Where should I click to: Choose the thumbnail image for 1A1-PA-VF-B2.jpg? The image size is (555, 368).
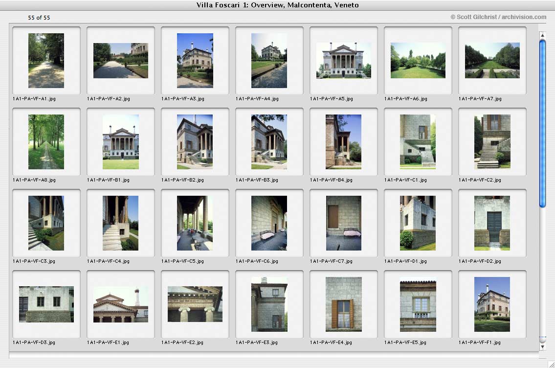pyautogui.click(x=195, y=142)
